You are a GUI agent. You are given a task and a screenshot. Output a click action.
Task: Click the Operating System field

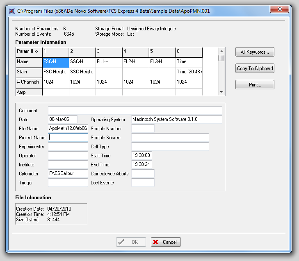click(x=177, y=119)
